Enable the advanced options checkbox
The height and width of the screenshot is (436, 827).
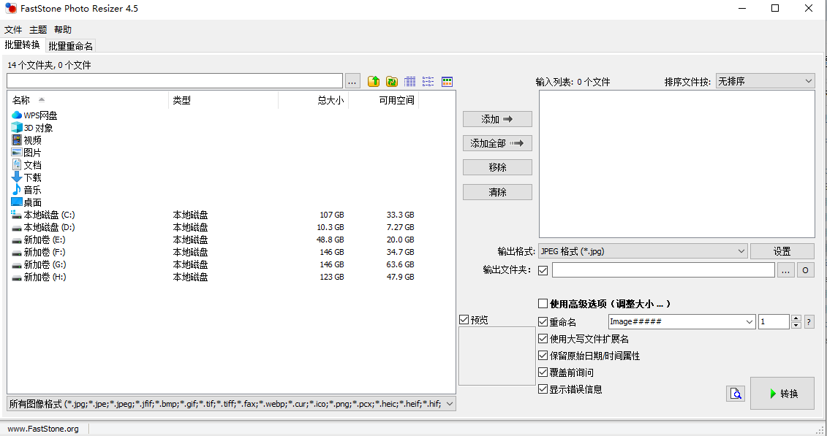click(543, 304)
